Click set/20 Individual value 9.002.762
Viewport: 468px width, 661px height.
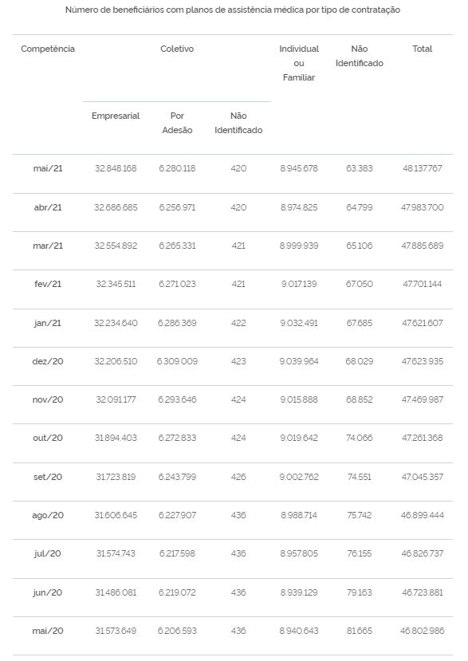pos(299,477)
